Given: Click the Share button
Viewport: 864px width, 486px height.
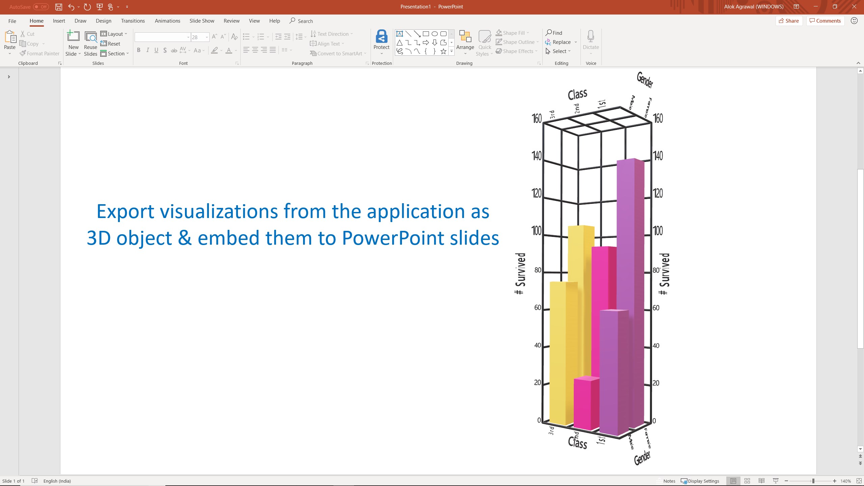Looking at the screenshot, I should pos(789,21).
